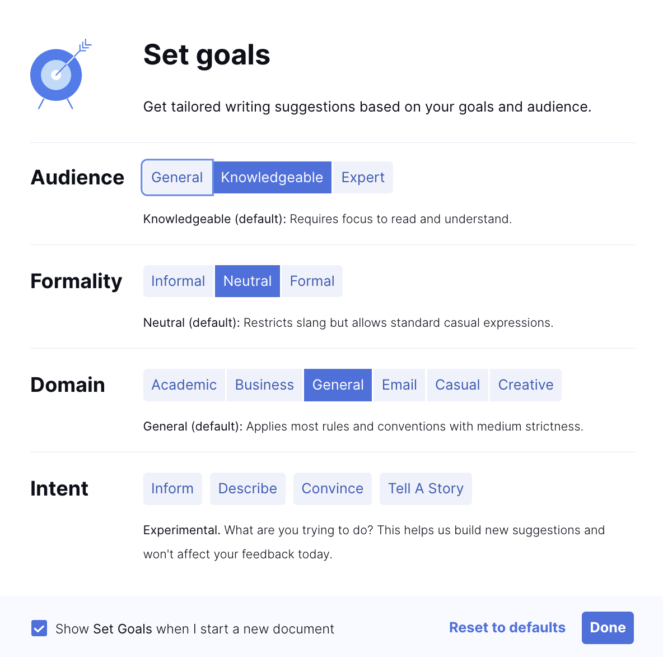
Task: Toggle Show Set Goals checkbox
Action: coord(39,628)
